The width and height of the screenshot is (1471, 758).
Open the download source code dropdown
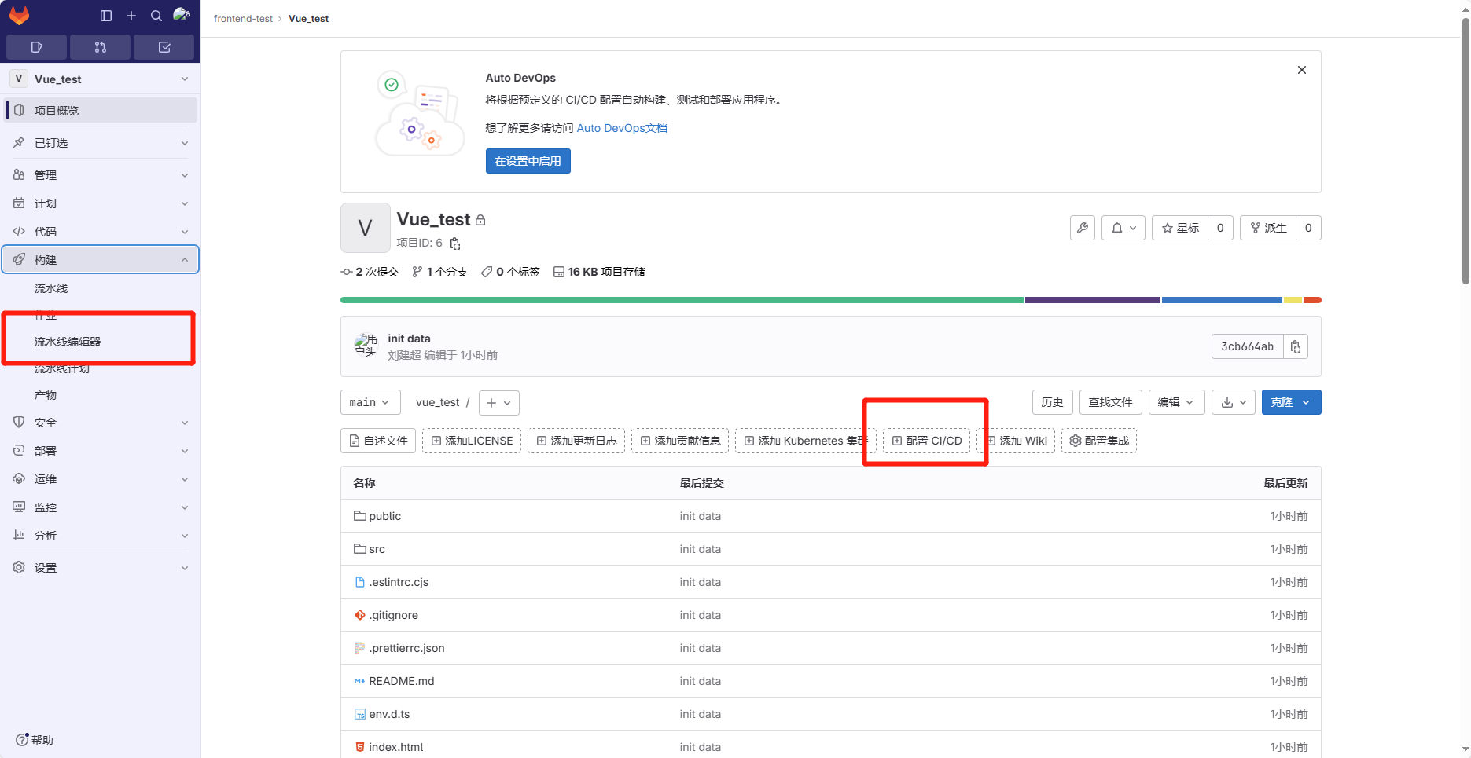(1234, 402)
